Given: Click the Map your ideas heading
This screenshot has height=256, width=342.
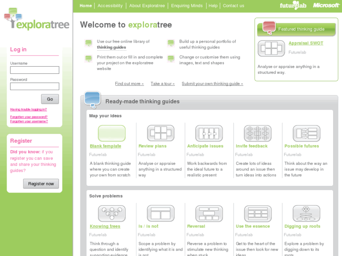Looking at the screenshot, I should point(105,116).
